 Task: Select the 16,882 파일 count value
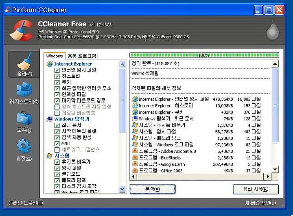click(249, 99)
